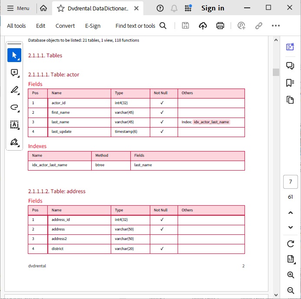Click the Sign in button
Viewport: 301px width, 299px height.
(x=213, y=8)
